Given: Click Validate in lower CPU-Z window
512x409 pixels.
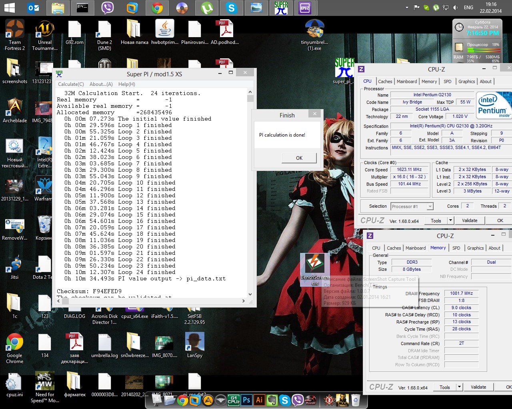Looking at the screenshot, I should (x=478, y=387).
